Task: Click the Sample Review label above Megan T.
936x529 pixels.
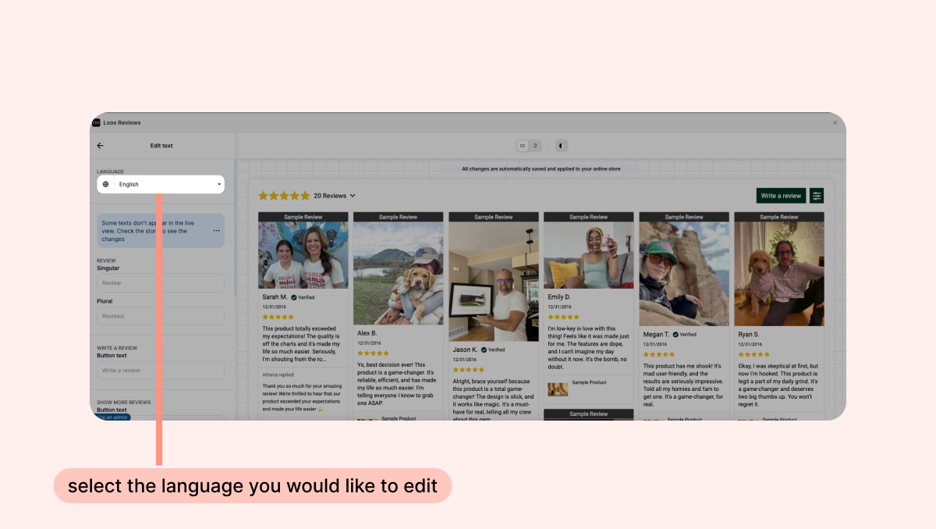Action: tap(684, 217)
